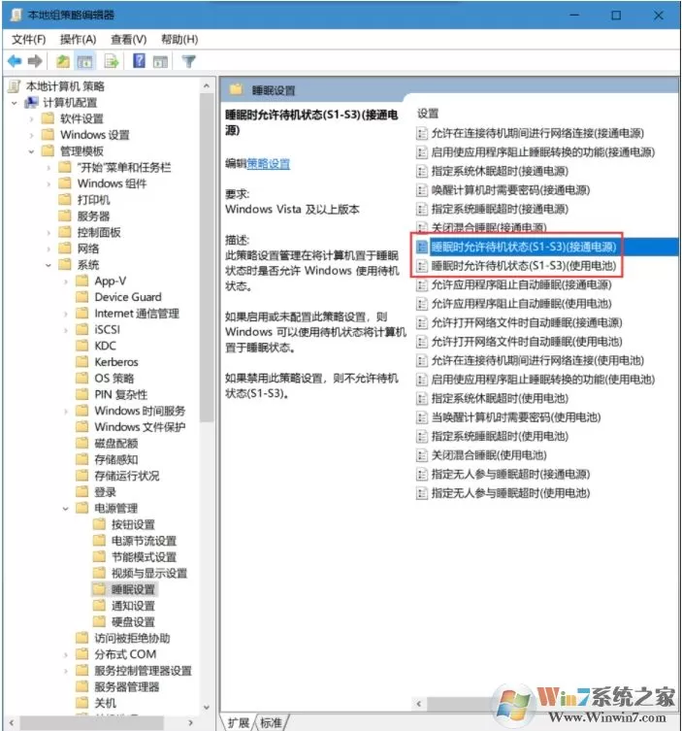This screenshot has width=682, height=731.
Task: Click the Back arrow toolbar icon
Action: click(x=15, y=61)
